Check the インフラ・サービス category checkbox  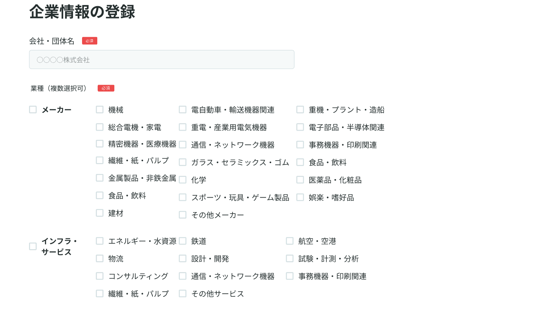pos(33,246)
